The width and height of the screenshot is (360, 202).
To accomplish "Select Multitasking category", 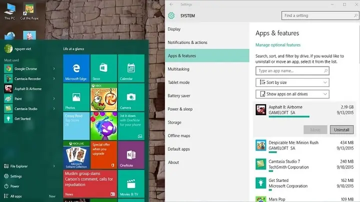I will pyautogui.click(x=207, y=69).
